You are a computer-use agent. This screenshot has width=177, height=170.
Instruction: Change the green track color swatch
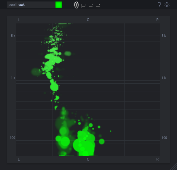click(58, 5)
